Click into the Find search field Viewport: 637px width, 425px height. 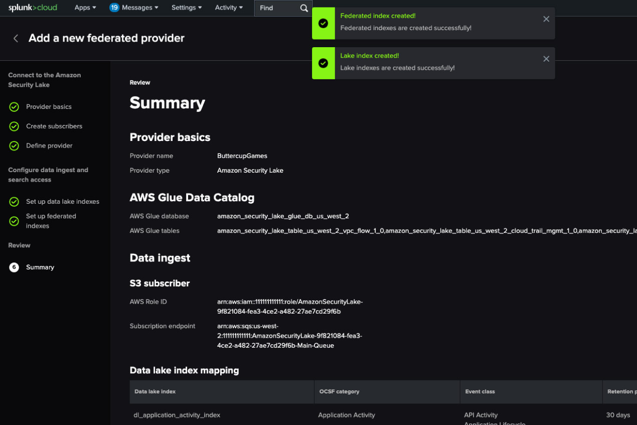click(x=277, y=8)
